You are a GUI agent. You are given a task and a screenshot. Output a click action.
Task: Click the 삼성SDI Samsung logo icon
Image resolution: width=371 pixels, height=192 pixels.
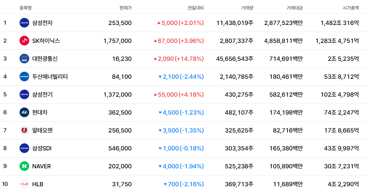pyautogui.click(x=24, y=148)
